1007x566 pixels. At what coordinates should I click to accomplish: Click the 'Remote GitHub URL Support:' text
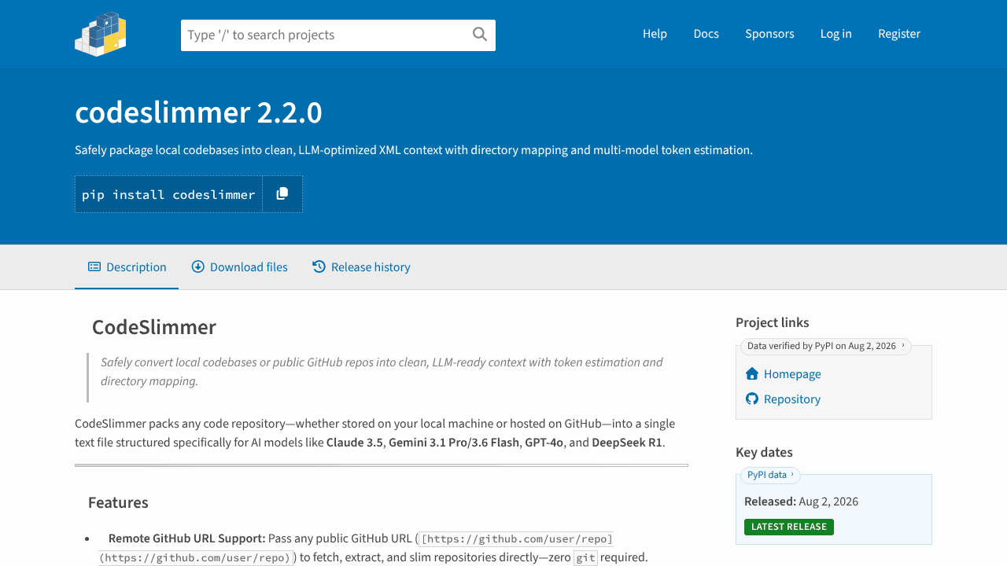click(187, 538)
